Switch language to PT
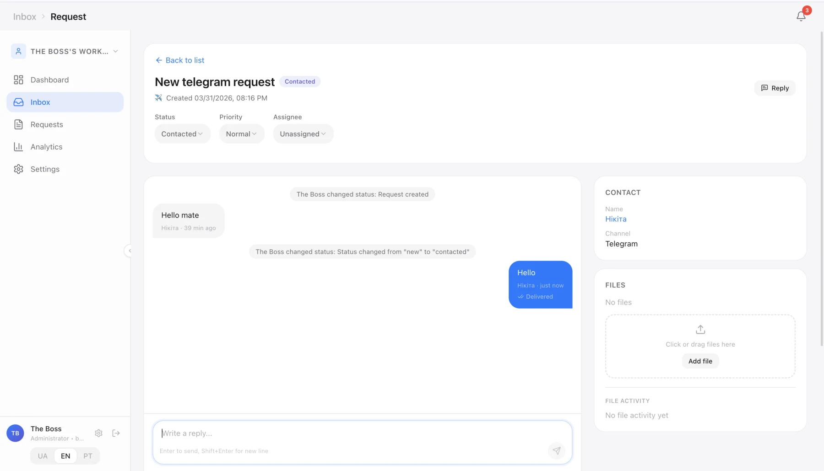Viewport: 824px width, 471px height. click(88, 456)
